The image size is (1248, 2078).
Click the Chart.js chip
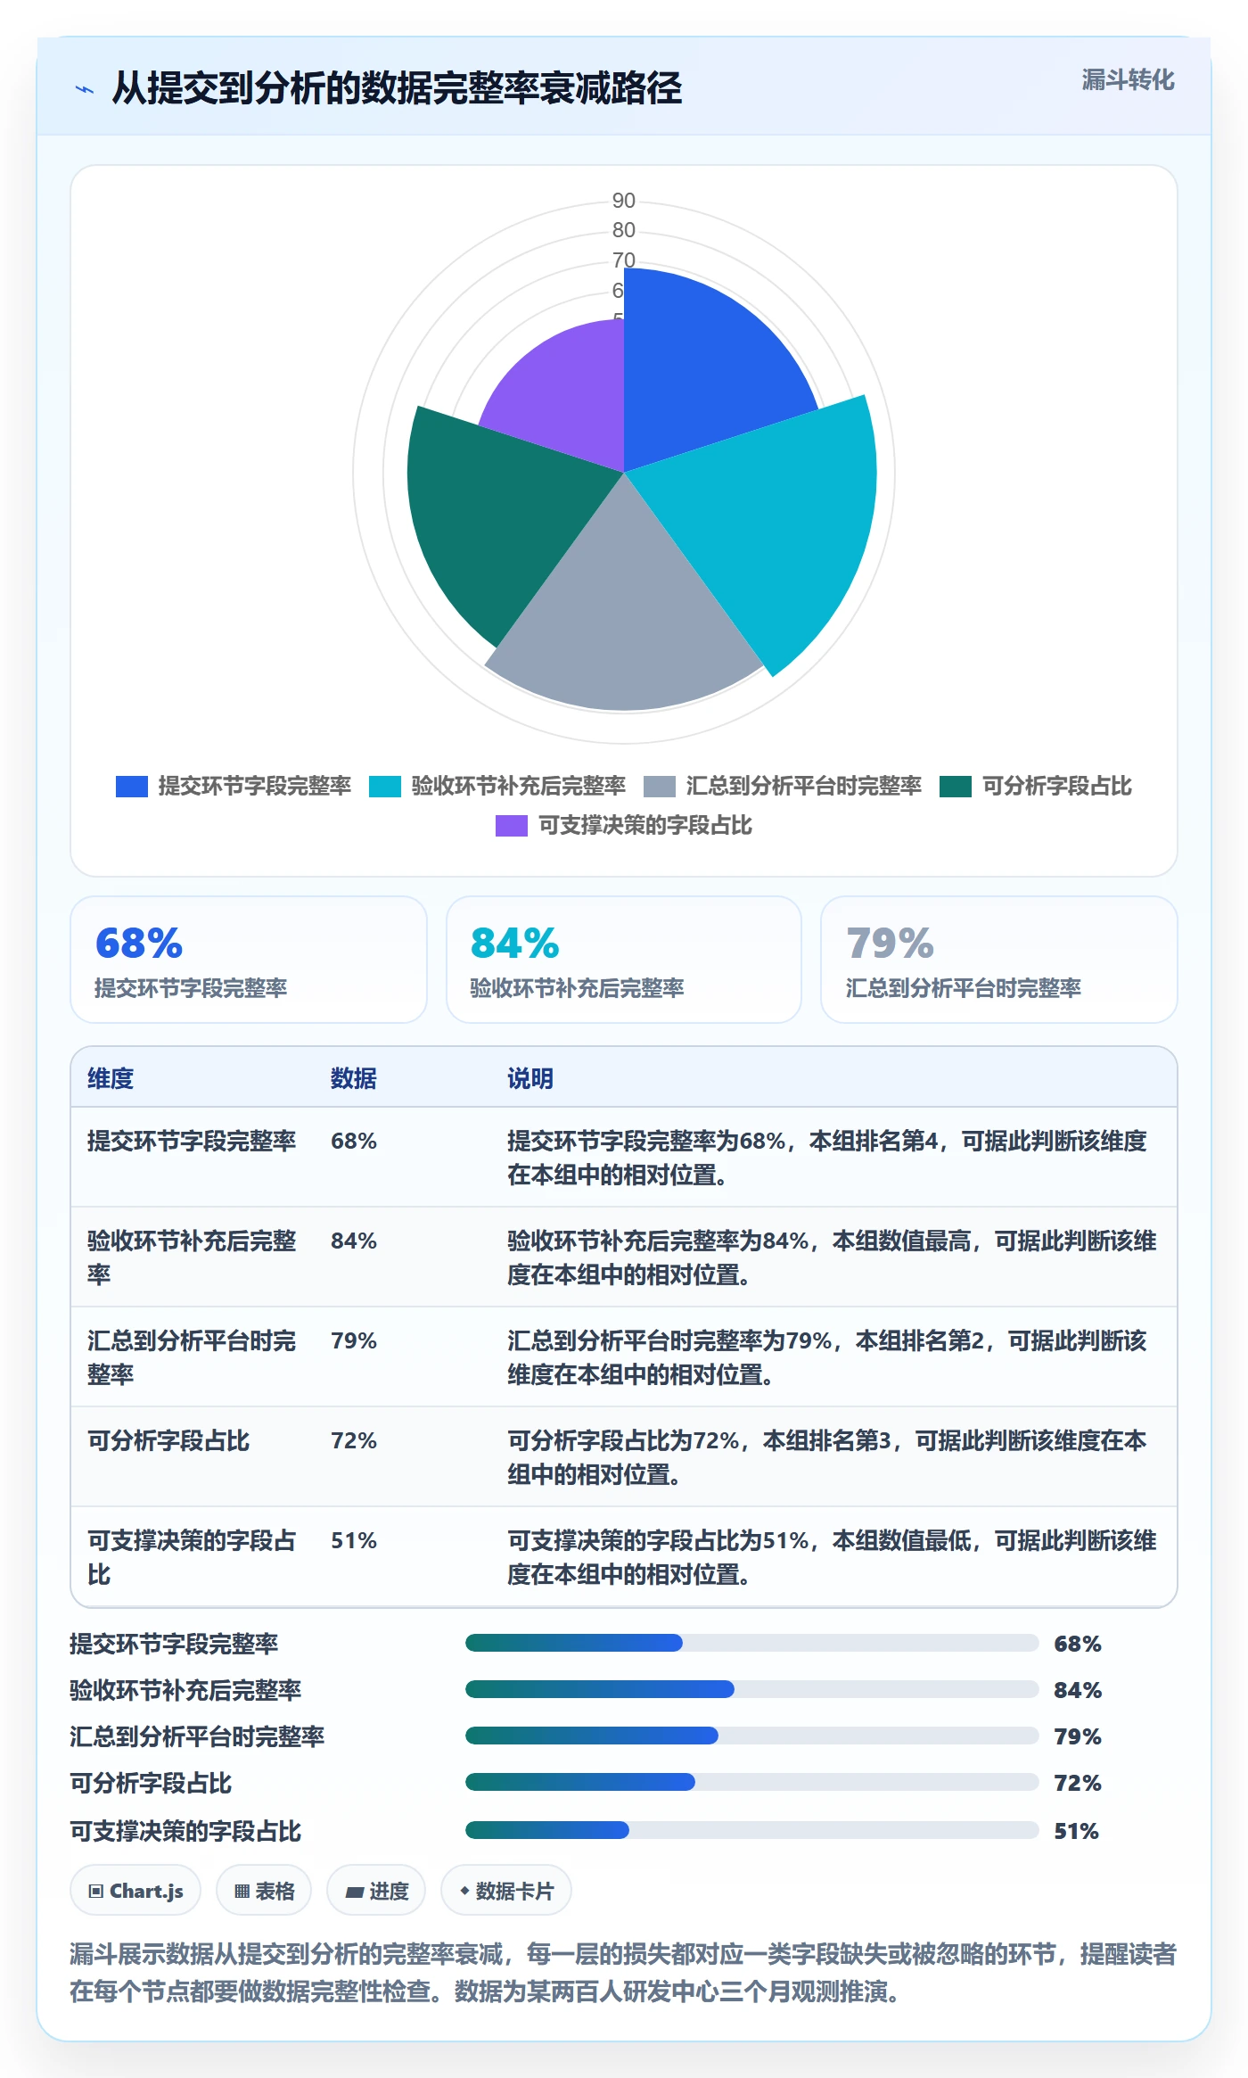point(135,1890)
